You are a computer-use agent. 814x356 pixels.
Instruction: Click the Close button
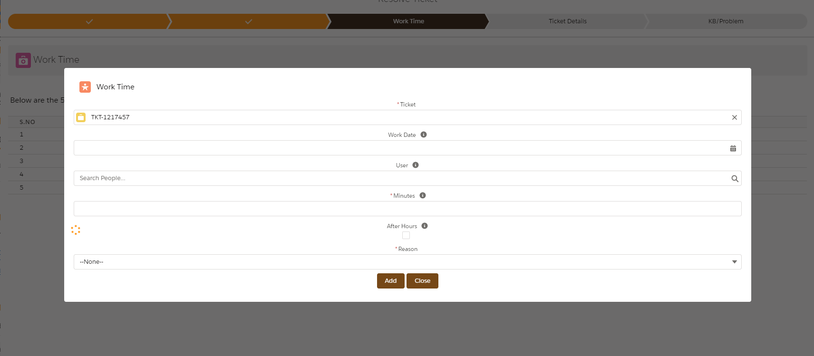coord(422,281)
